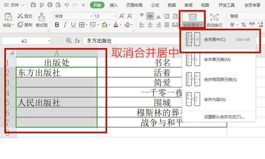The height and width of the screenshot is (159, 265).
Task: Set vertical Bottom Align
Action: pyautogui.click(x=158, y=17)
